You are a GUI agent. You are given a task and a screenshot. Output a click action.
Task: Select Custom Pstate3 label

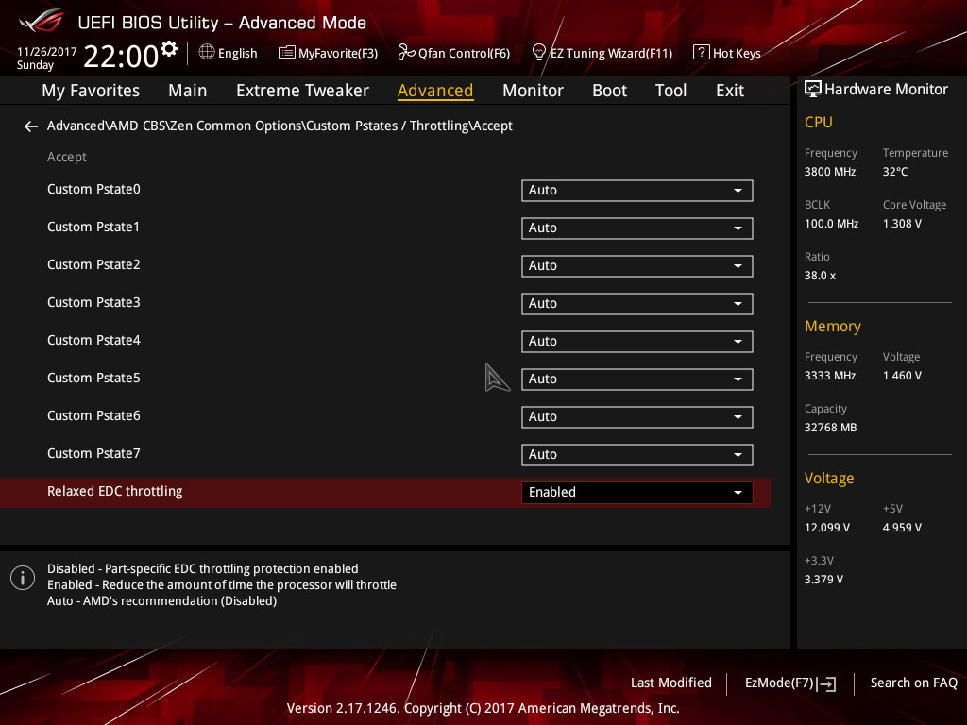coord(93,303)
